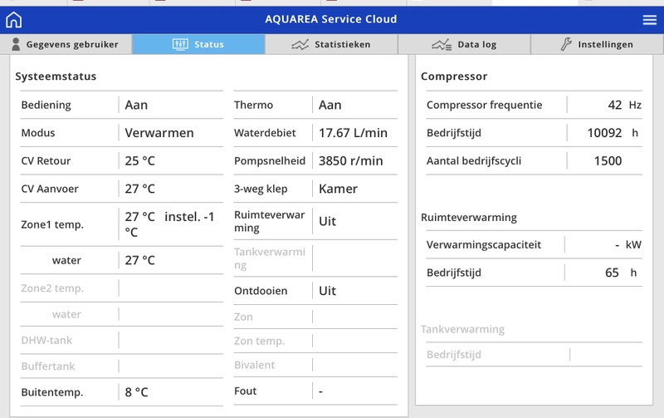This screenshot has height=418, width=664.
Task: Click the Pompsnelheid value 3850 r/min
Action: coord(350,160)
